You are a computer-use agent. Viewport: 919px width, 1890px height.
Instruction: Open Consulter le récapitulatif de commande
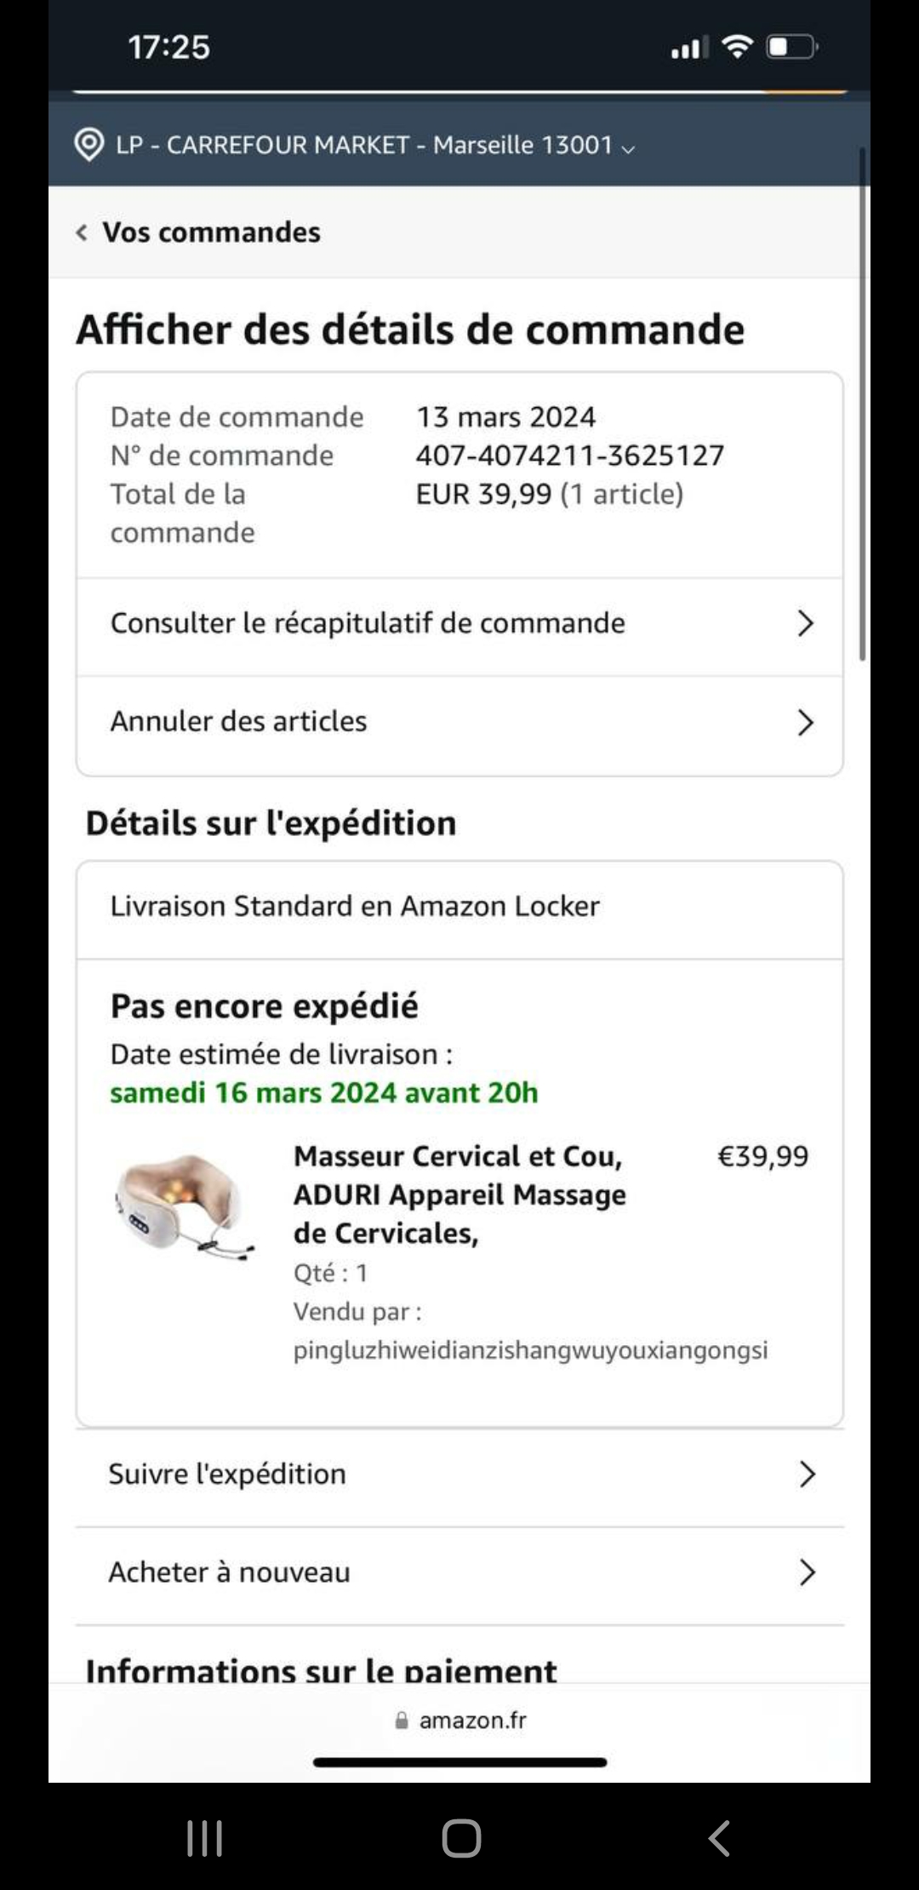click(x=368, y=623)
